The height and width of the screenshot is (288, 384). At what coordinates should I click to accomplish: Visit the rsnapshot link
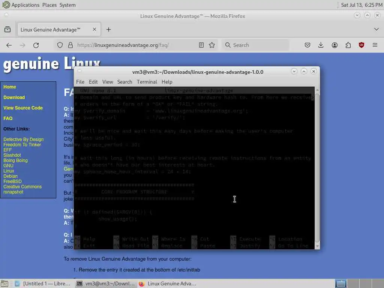(x=13, y=192)
